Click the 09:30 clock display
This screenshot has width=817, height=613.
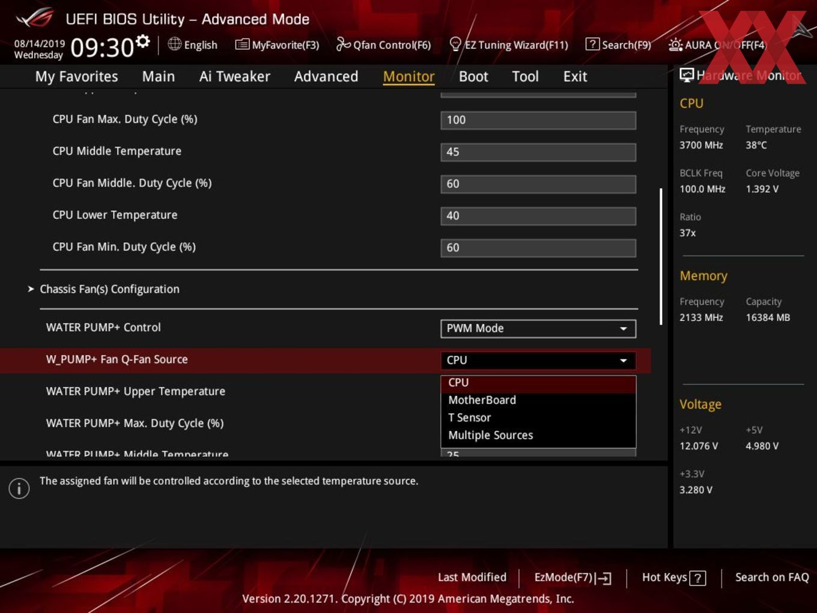102,47
